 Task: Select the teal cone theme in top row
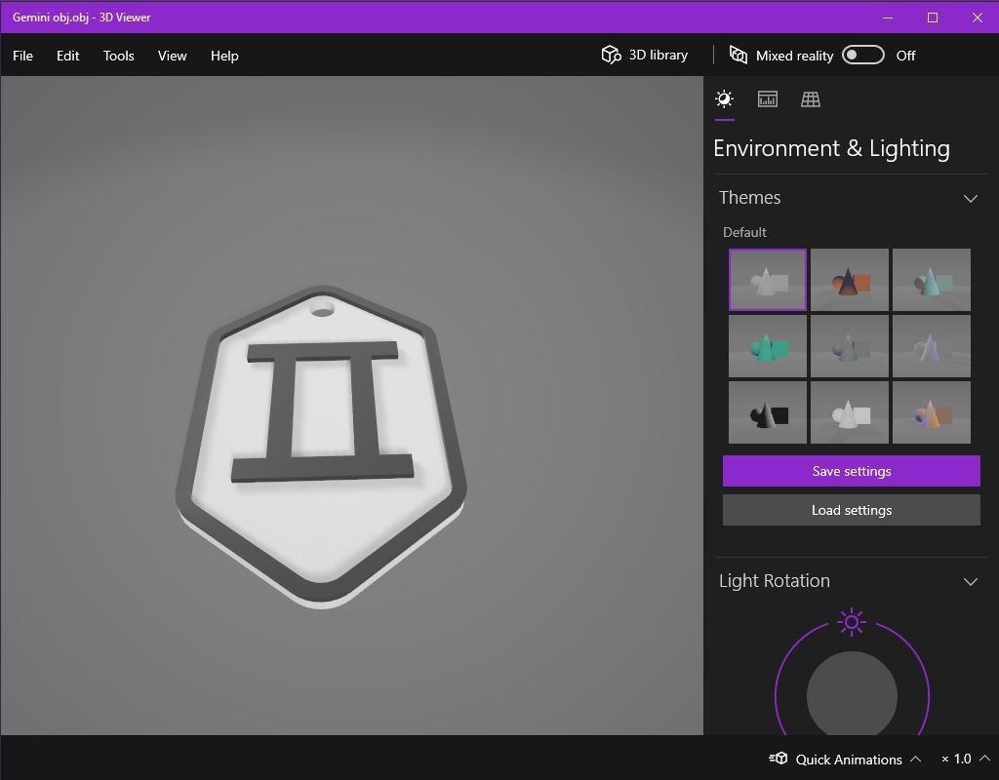pyautogui.click(x=932, y=280)
